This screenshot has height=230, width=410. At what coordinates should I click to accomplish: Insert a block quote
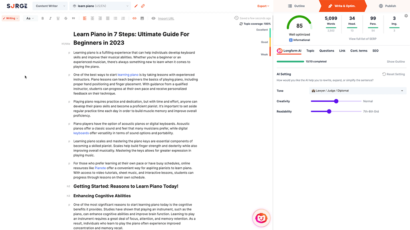pyautogui.click(x=73, y=18)
